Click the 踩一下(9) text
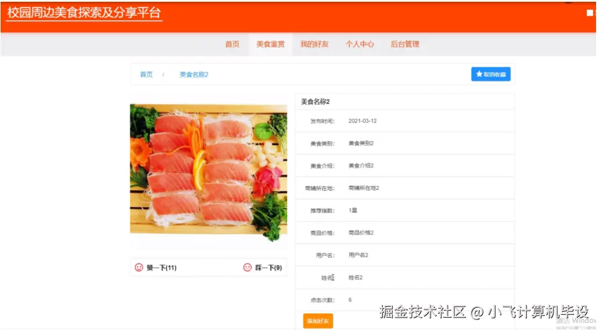 (x=268, y=268)
